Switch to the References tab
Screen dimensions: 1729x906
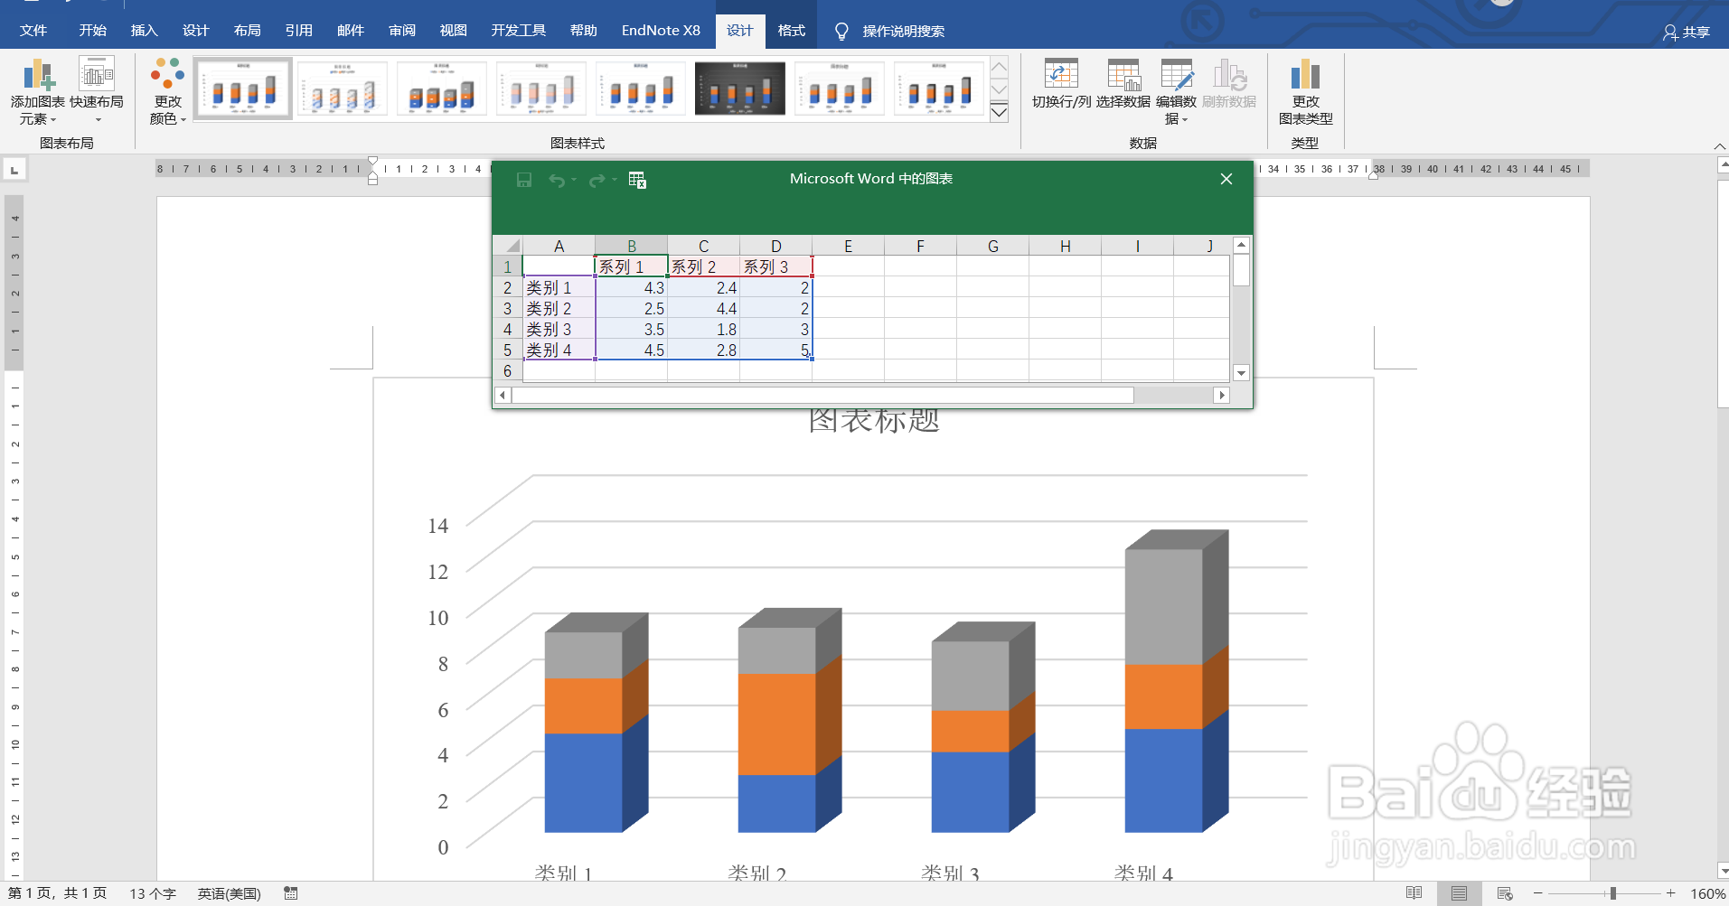[298, 31]
